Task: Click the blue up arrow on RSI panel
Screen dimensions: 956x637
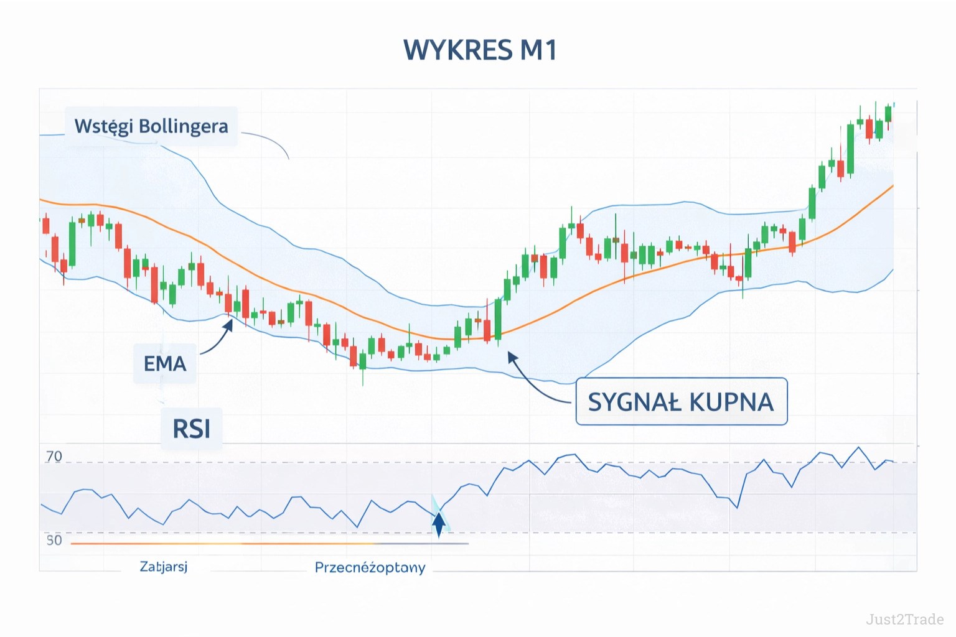Action: pos(439,524)
